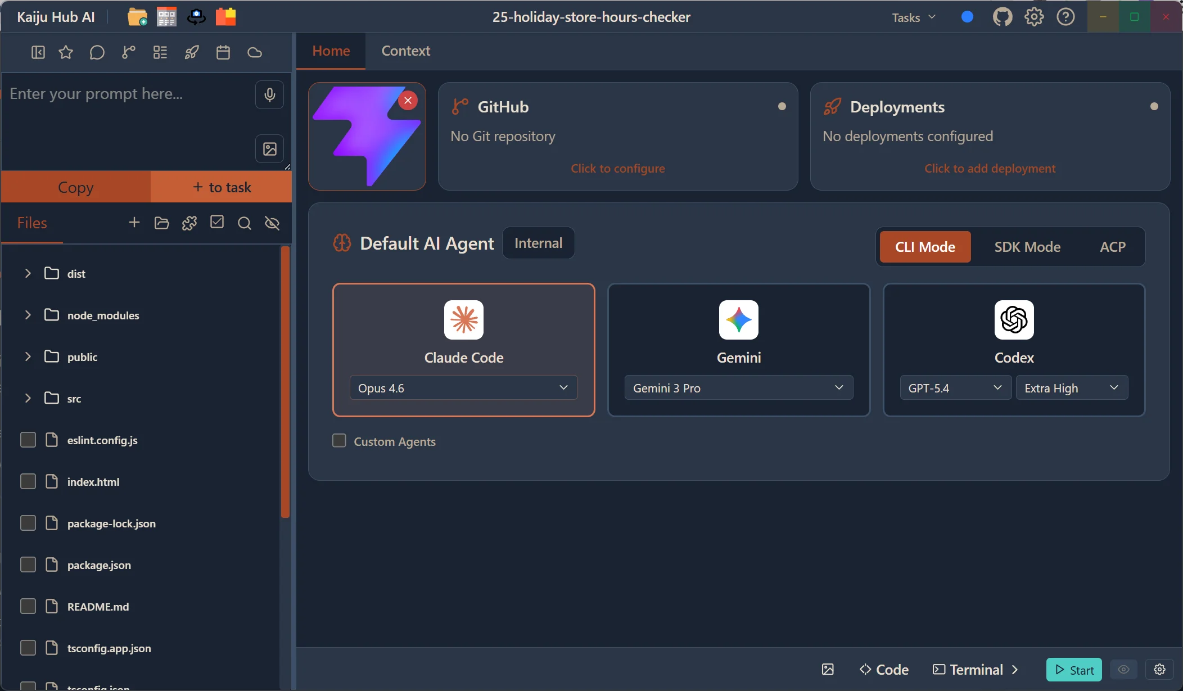The height and width of the screenshot is (691, 1183).
Task: Open the calculator-style grid icon in title bar
Action: tap(166, 17)
